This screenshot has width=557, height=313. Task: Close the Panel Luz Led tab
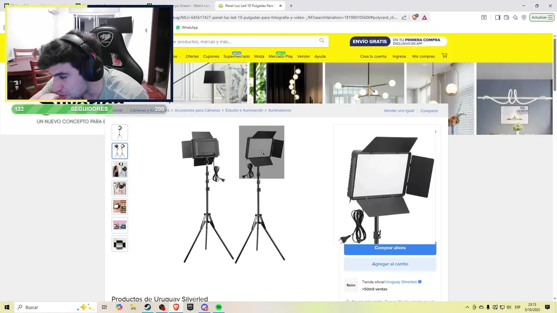pos(280,6)
